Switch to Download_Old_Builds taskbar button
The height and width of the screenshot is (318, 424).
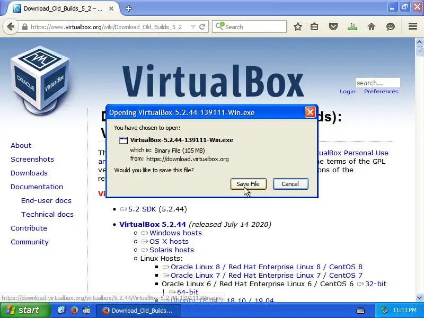click(138, 311)
